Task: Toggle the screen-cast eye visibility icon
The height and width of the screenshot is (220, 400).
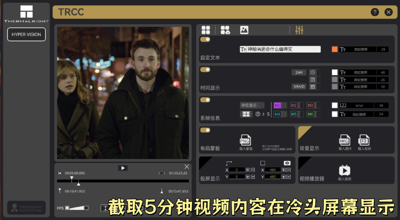Action: click(287, 163)
